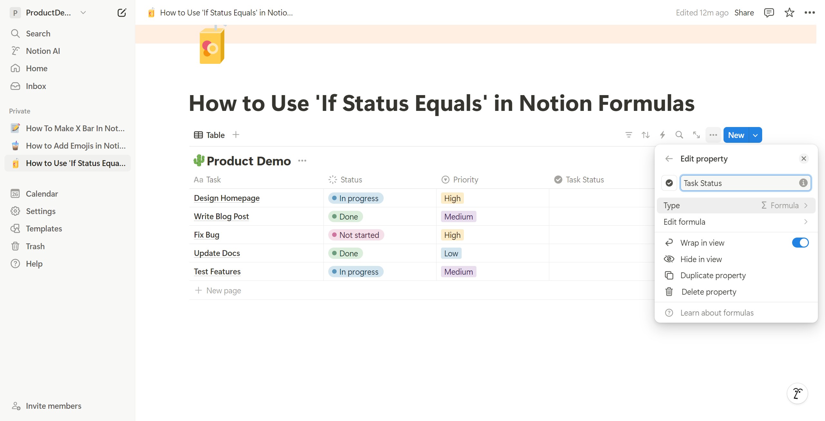Open the New button dropdown arrow
The width and height of the screenshot is (825, 421).
[755, 135]
